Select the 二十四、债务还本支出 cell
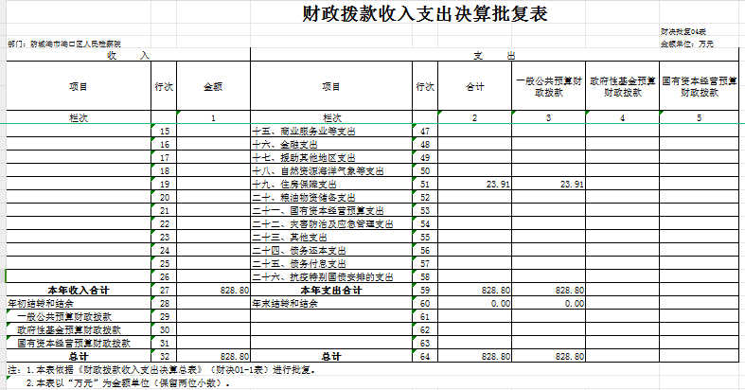 [331, 250]
